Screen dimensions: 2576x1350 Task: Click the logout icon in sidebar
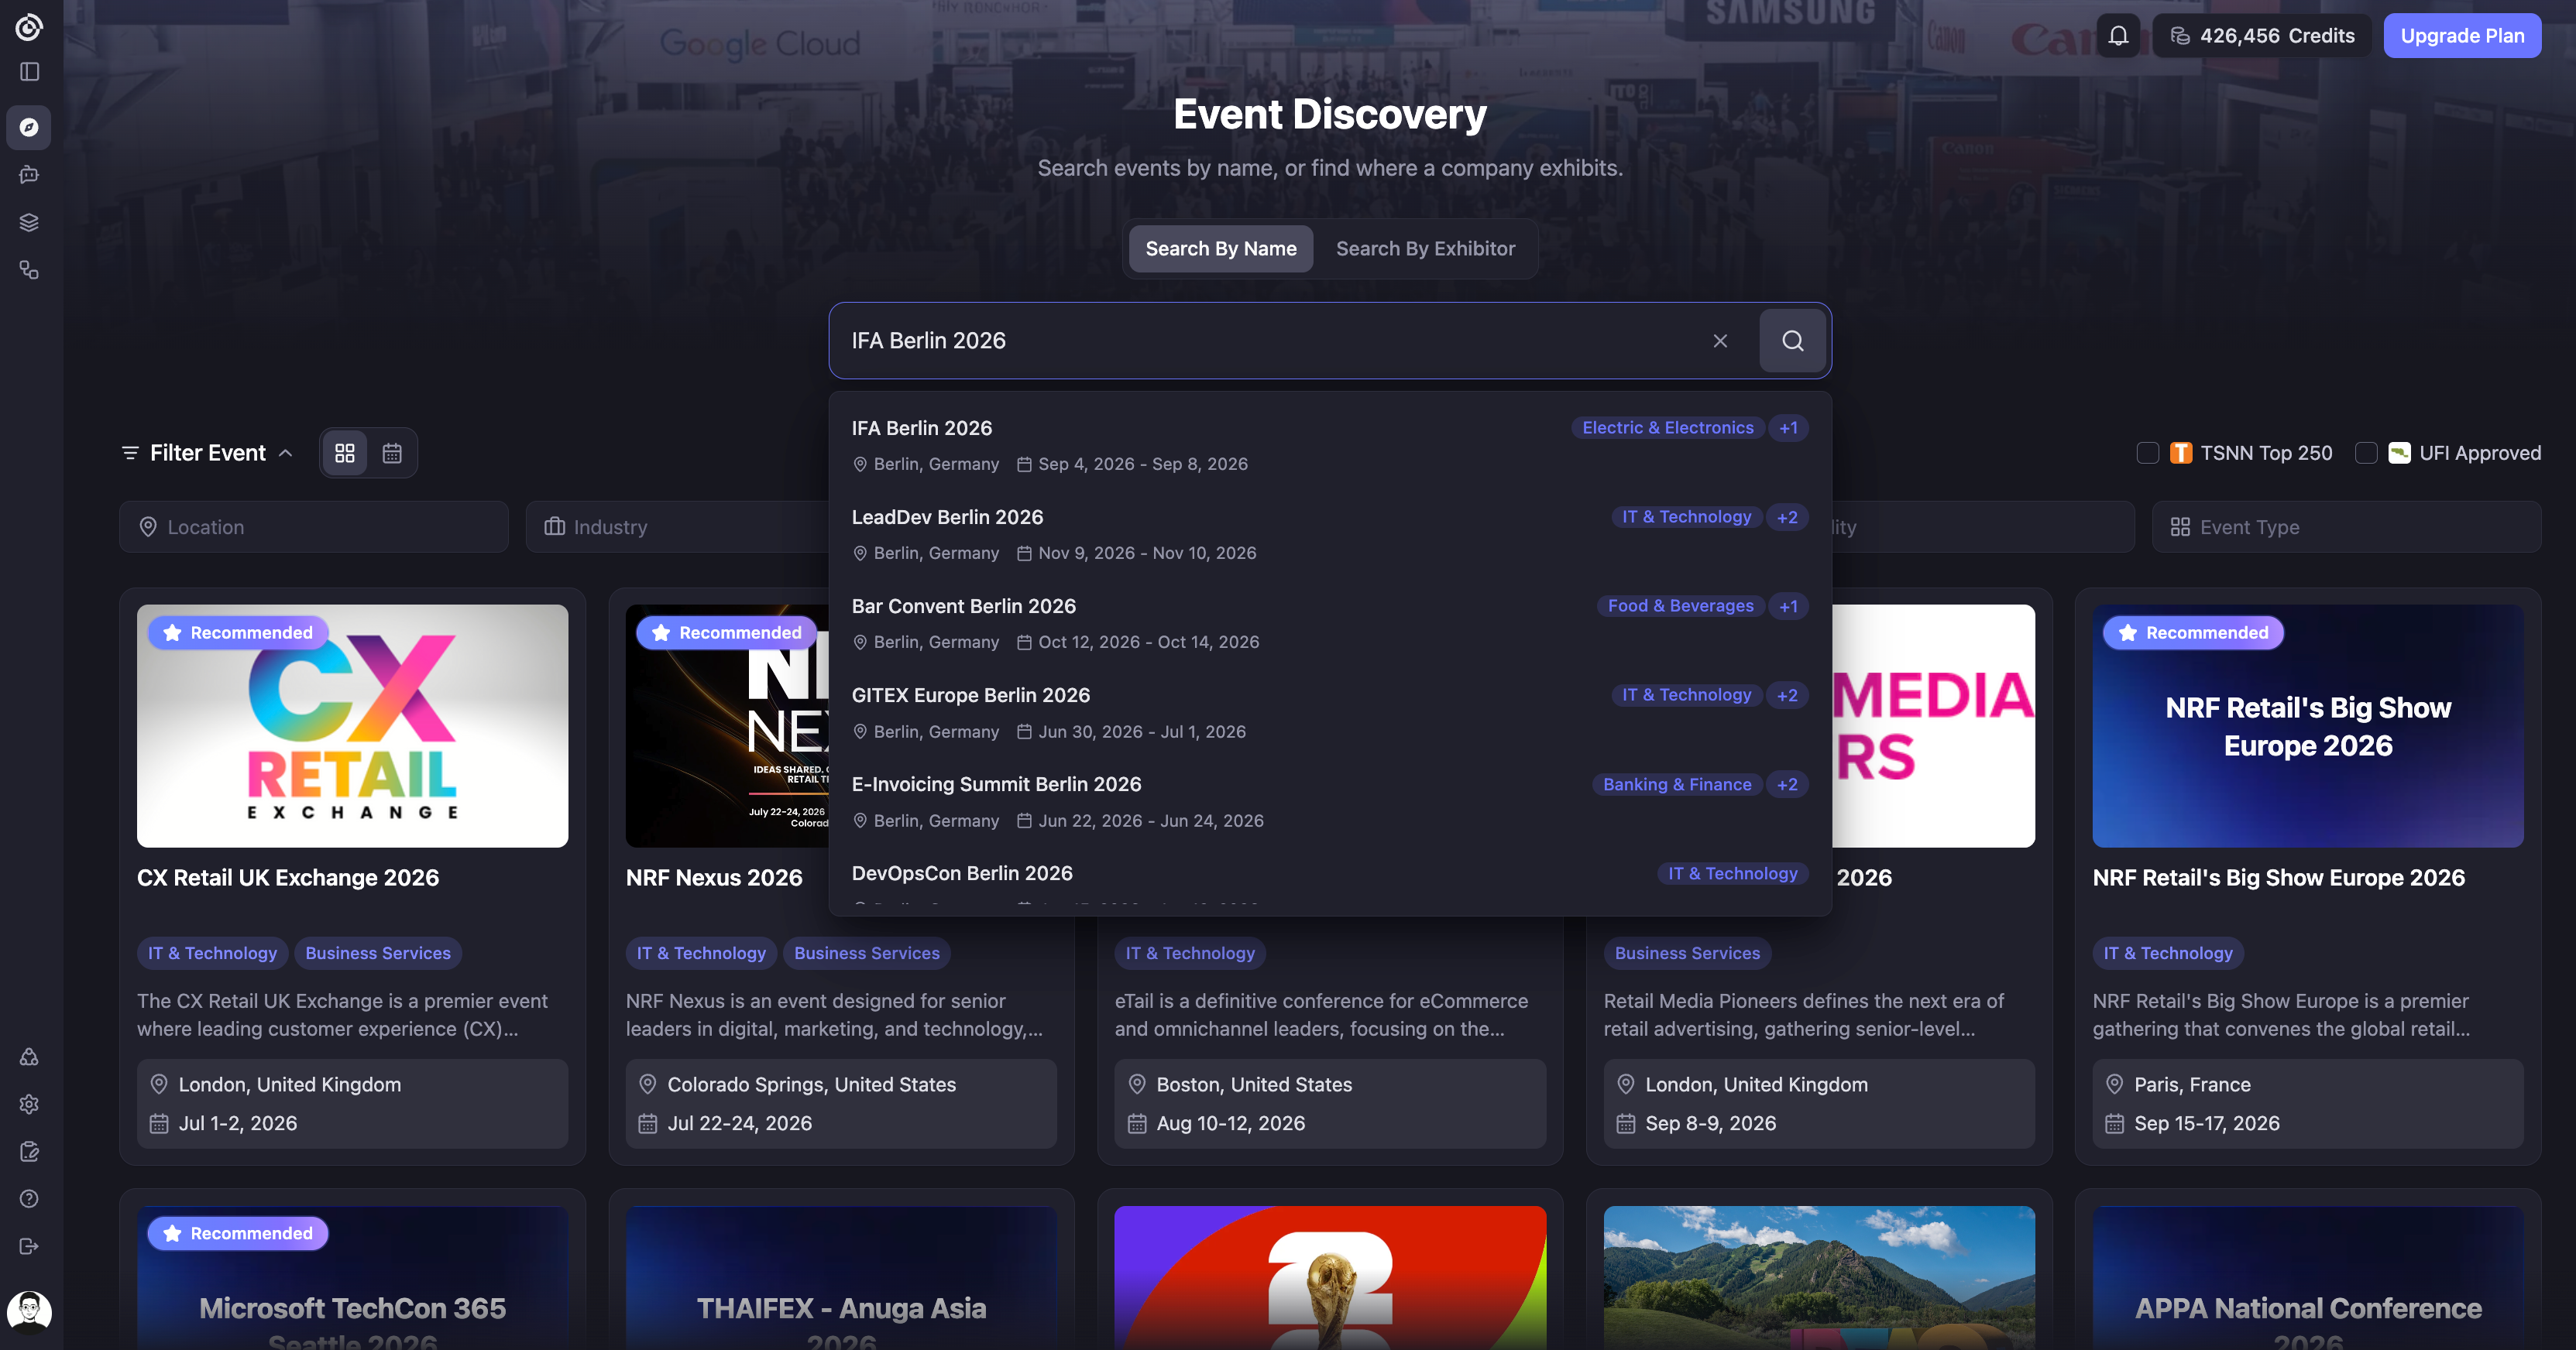[29, 1246]
